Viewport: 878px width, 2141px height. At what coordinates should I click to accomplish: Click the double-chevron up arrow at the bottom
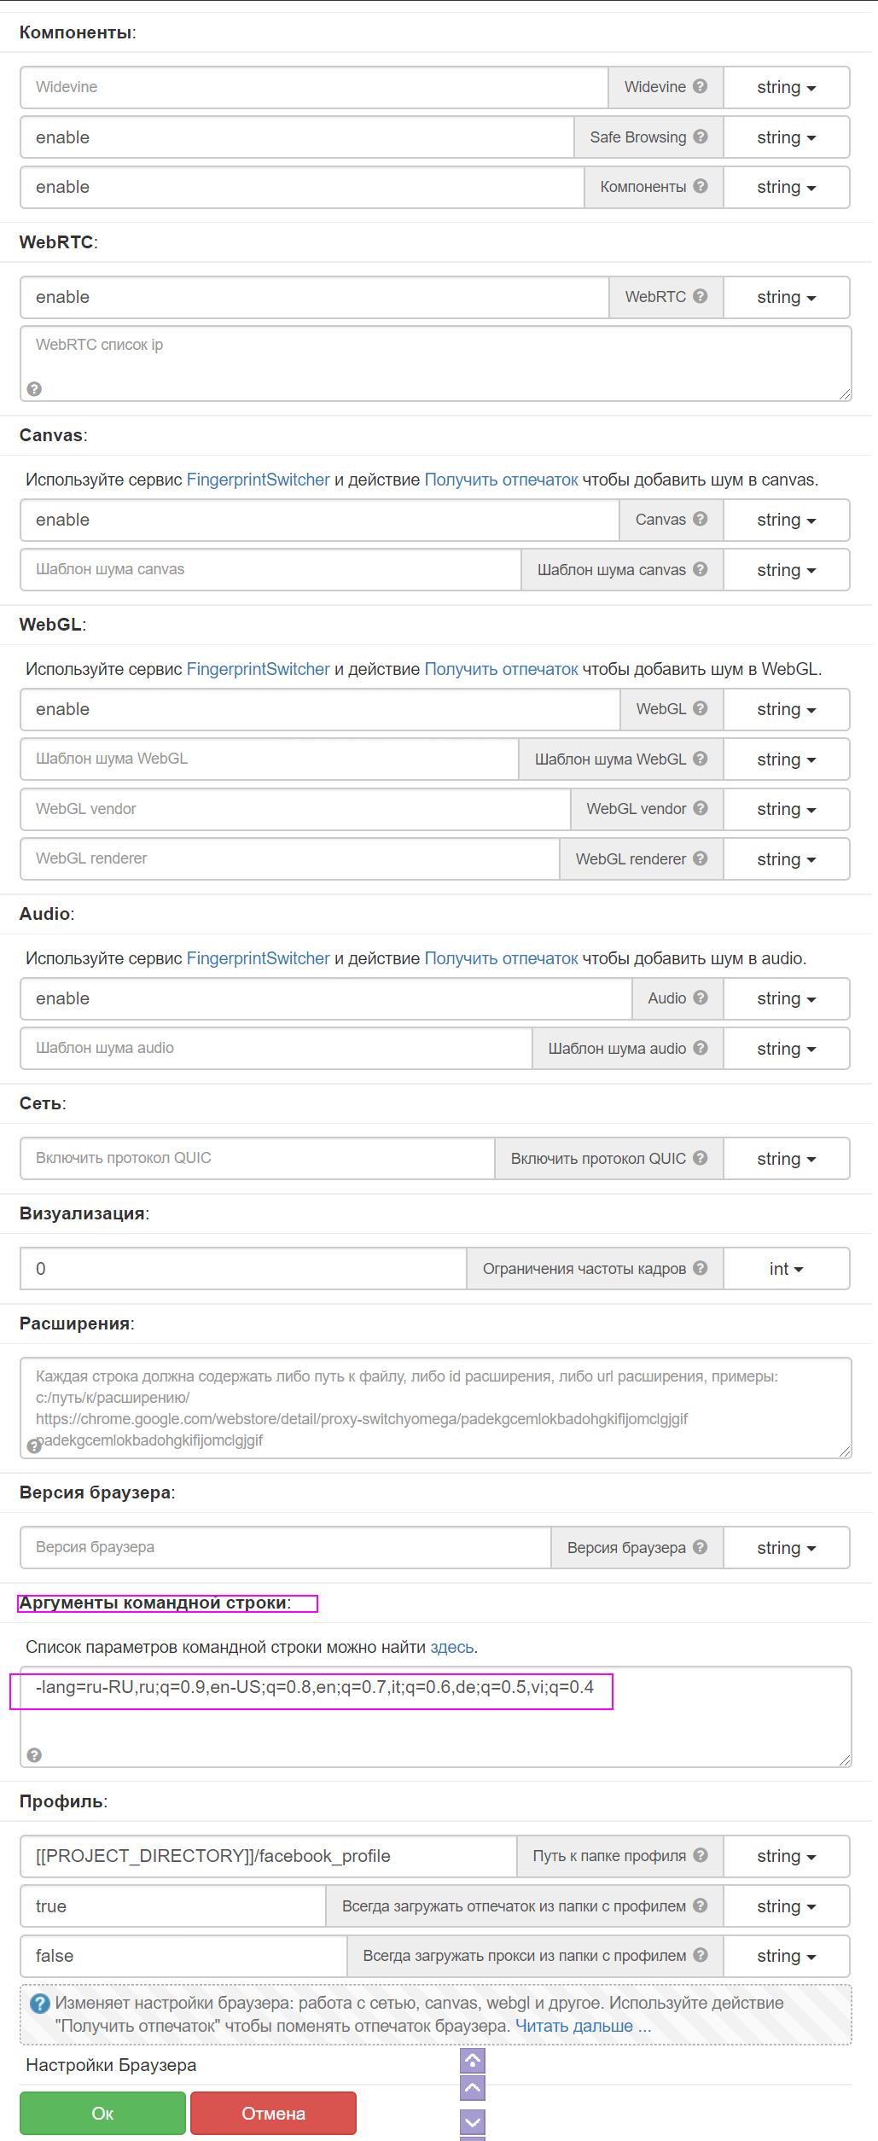coord(473,2060)
